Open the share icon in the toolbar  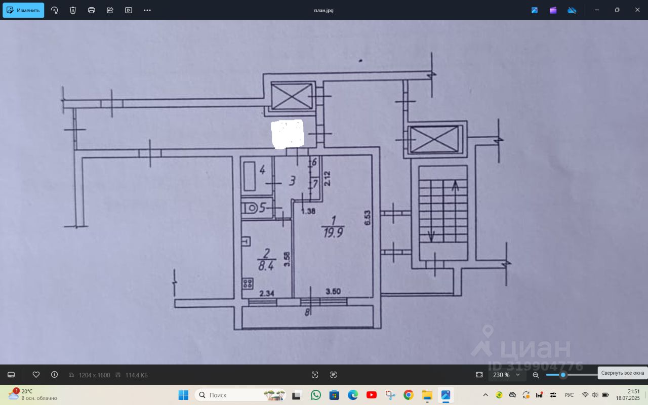[110, 10]
